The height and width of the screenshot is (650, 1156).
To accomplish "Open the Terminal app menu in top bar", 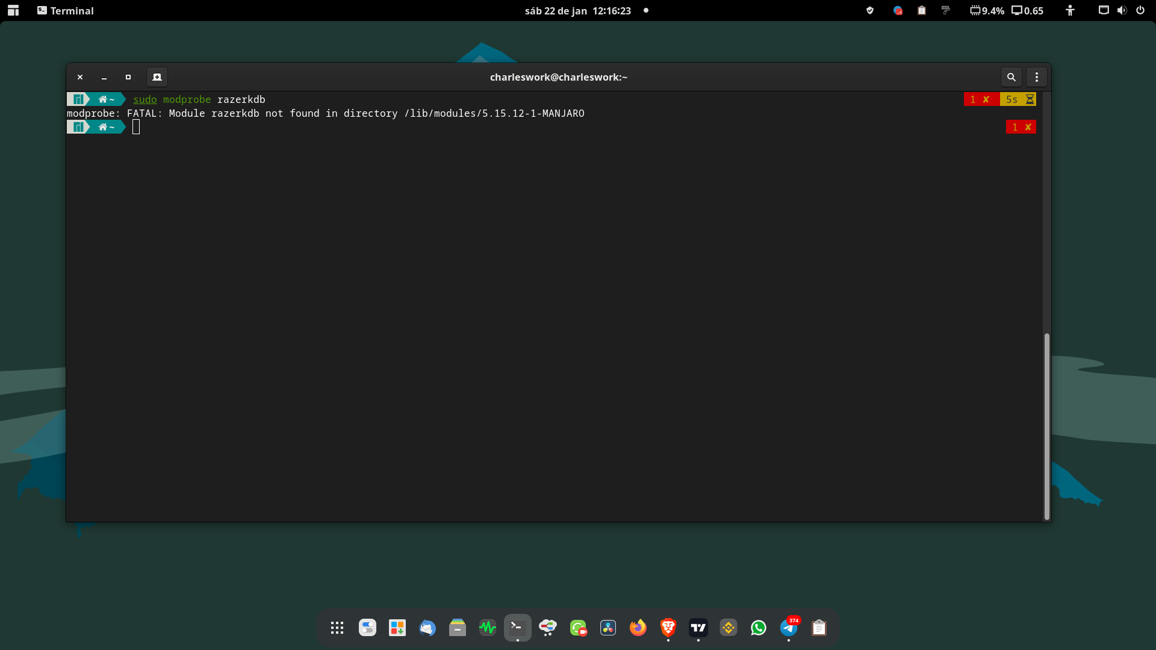I will click(66, 10).
